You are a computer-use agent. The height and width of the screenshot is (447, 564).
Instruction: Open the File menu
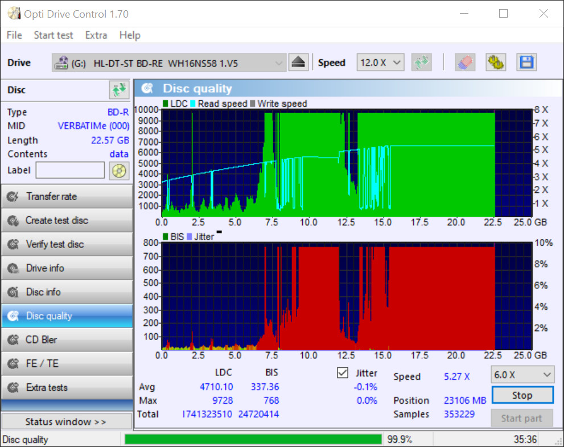(14, 35)
